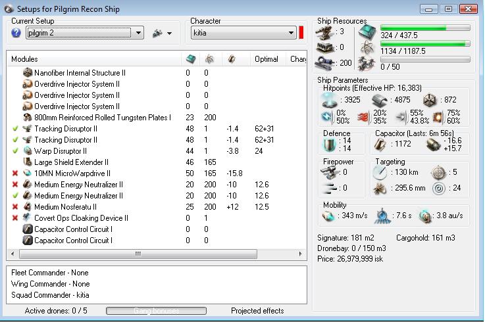Click the drone bandwidth bar 0 / 50
Image resolution: width=485 pixels, height=322 pixels.
pos(425,59)
